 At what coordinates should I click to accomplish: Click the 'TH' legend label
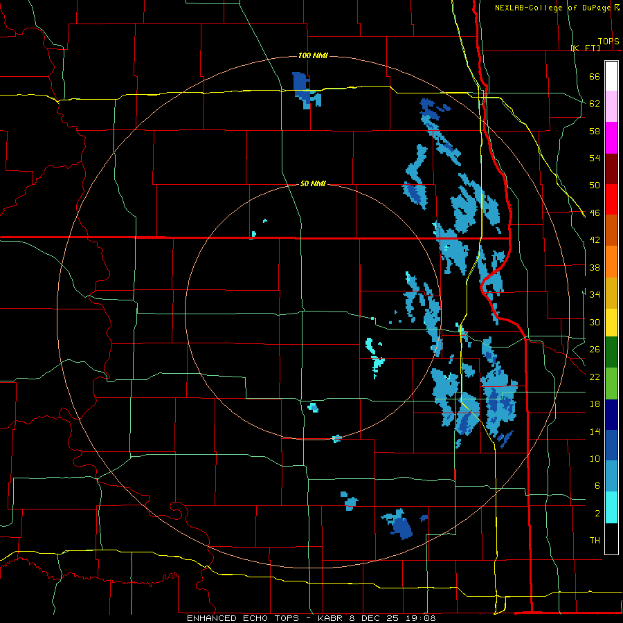[595, 541]
